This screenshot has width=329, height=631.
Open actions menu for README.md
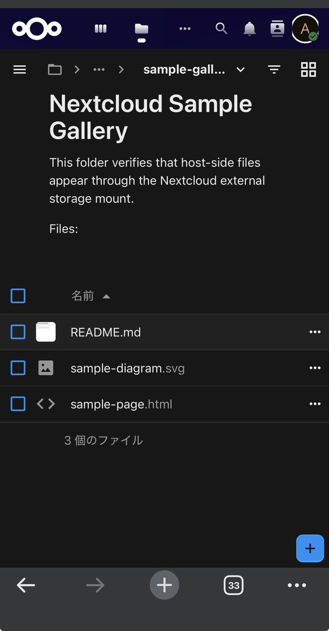point(315,332)
